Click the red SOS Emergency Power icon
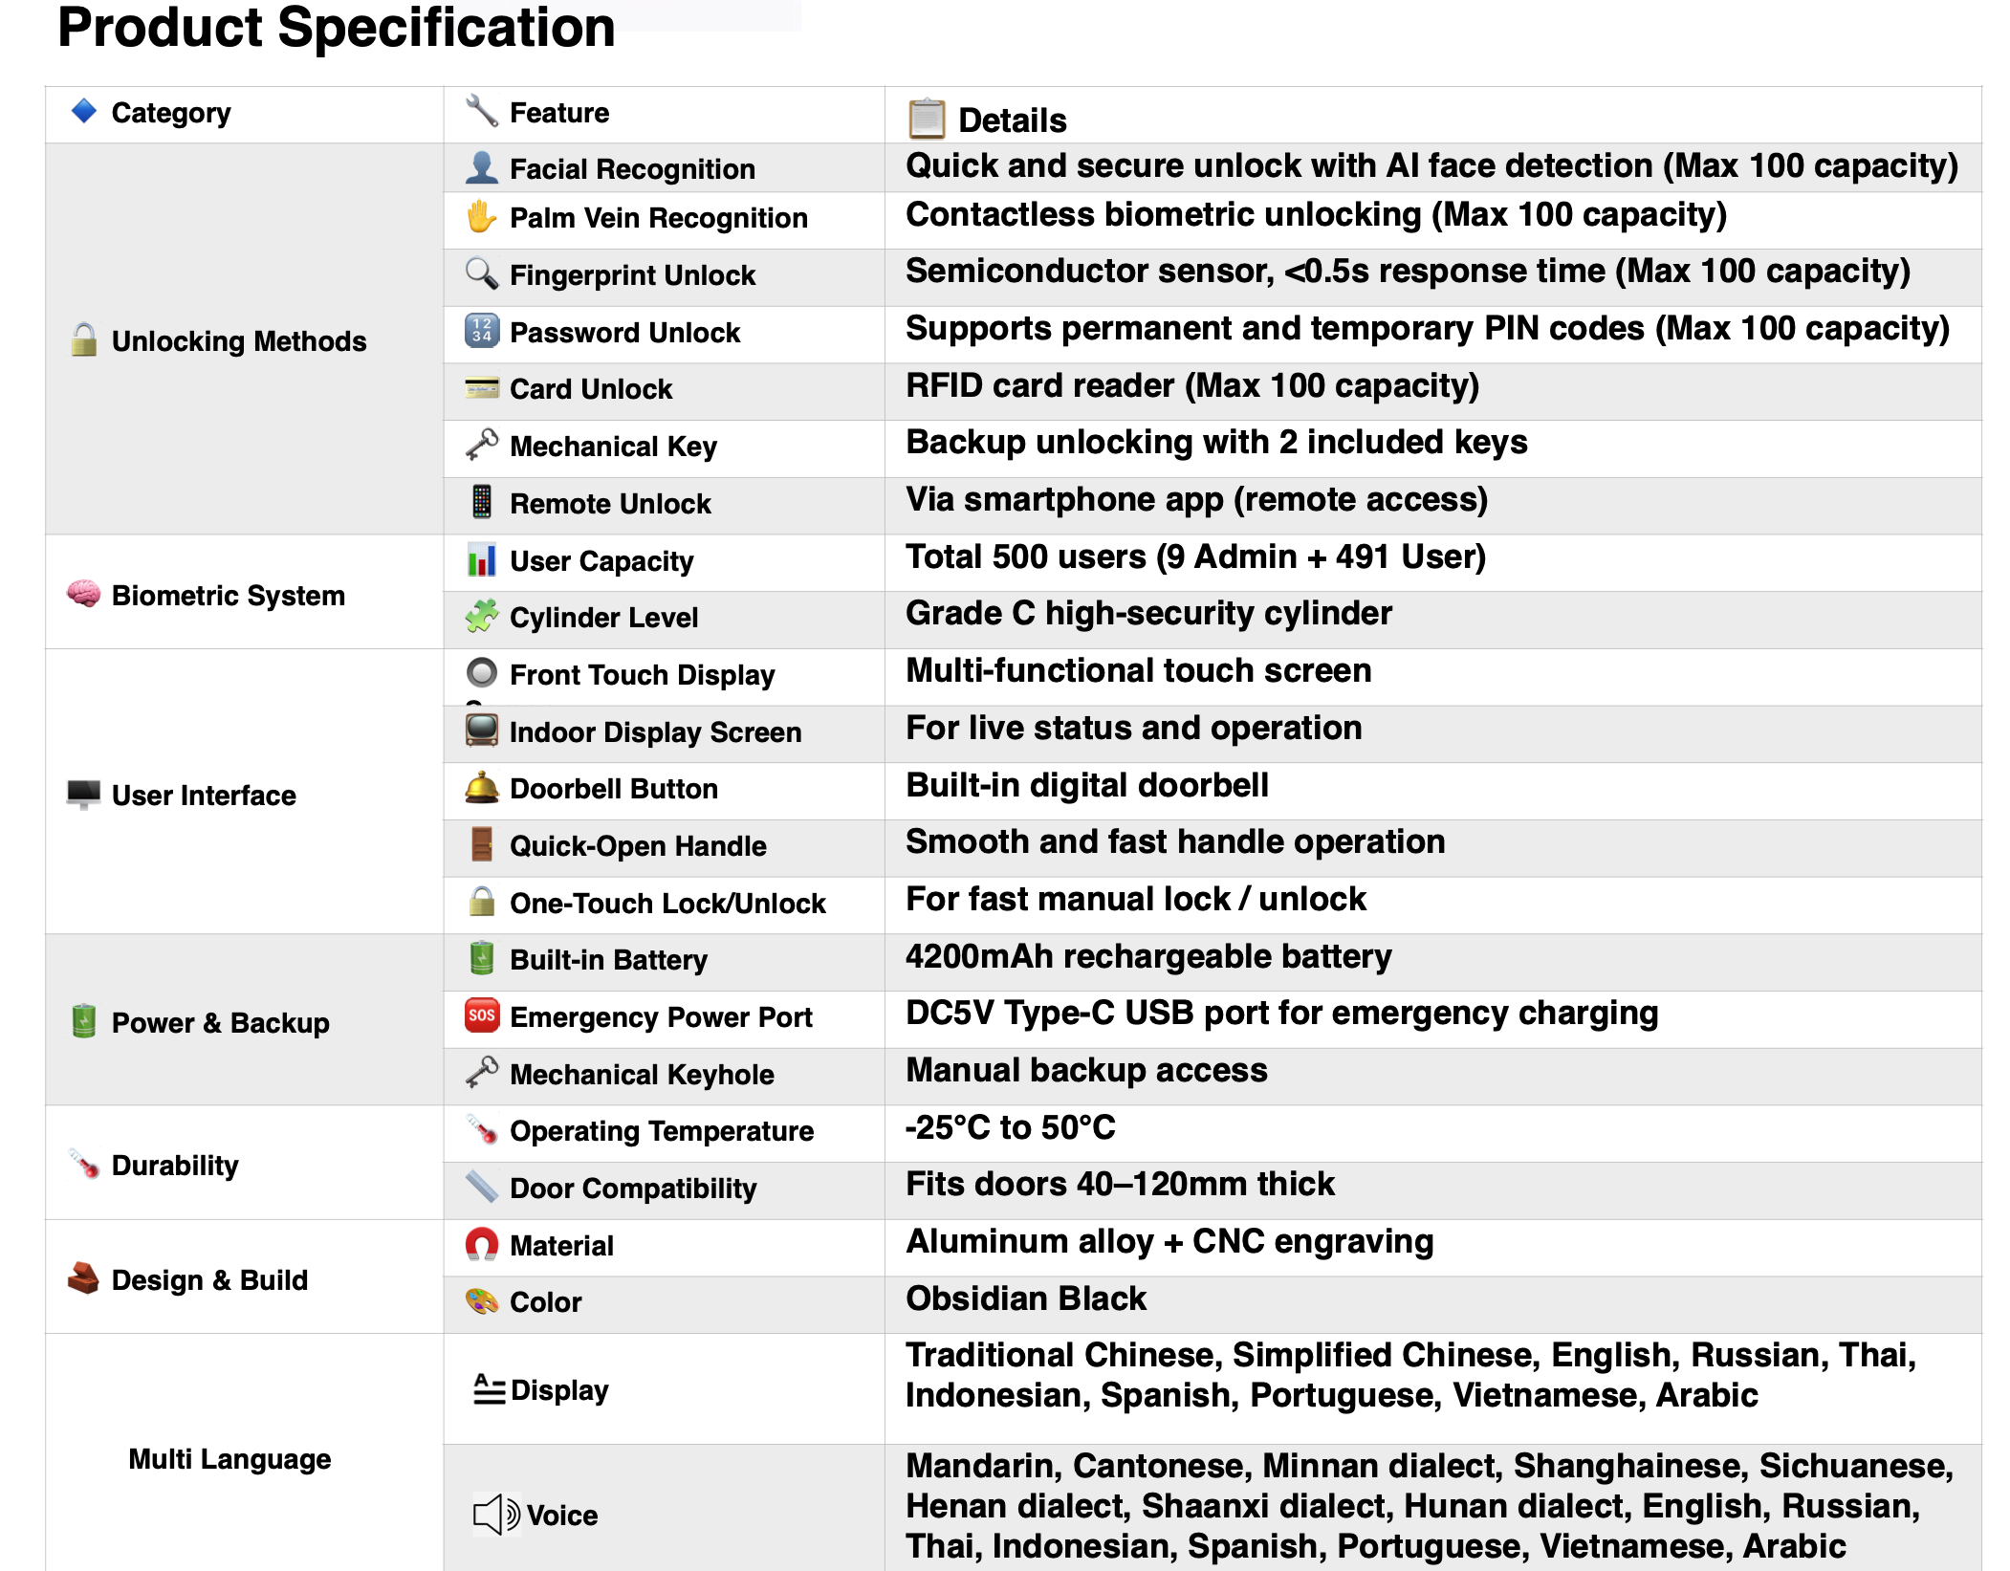The height and width of the screenshot is (1571, 2010). (481, 1015)
